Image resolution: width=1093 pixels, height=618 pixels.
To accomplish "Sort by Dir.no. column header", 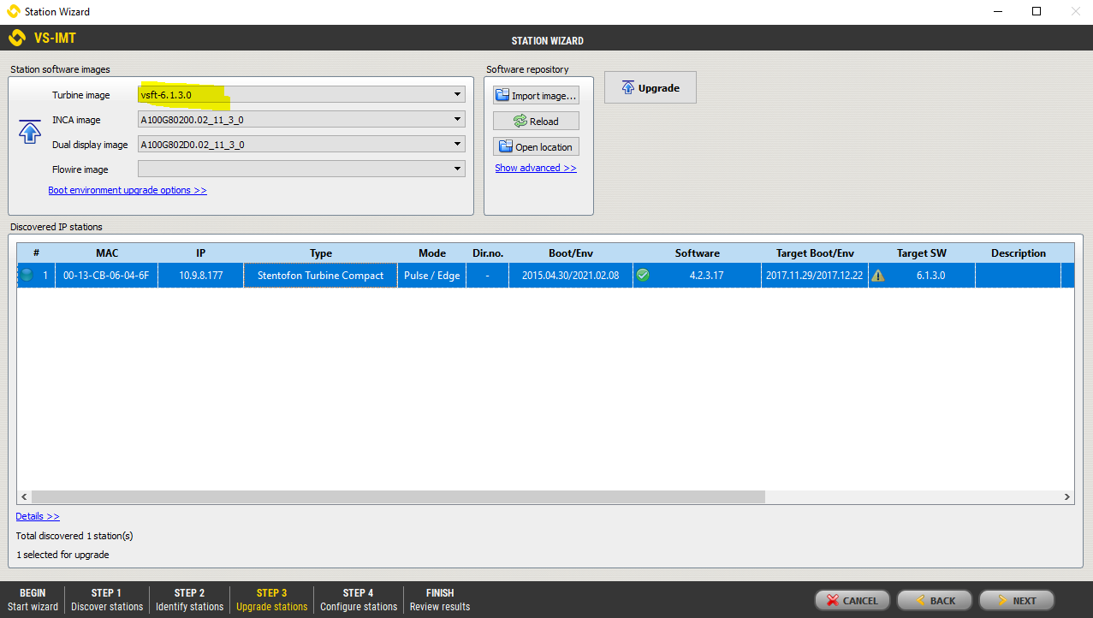I will pyautogui.click(x=487, y=253).
